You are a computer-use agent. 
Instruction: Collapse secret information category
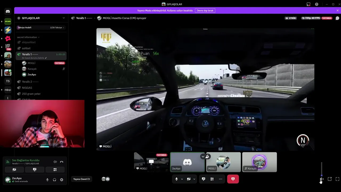(28, 37)
